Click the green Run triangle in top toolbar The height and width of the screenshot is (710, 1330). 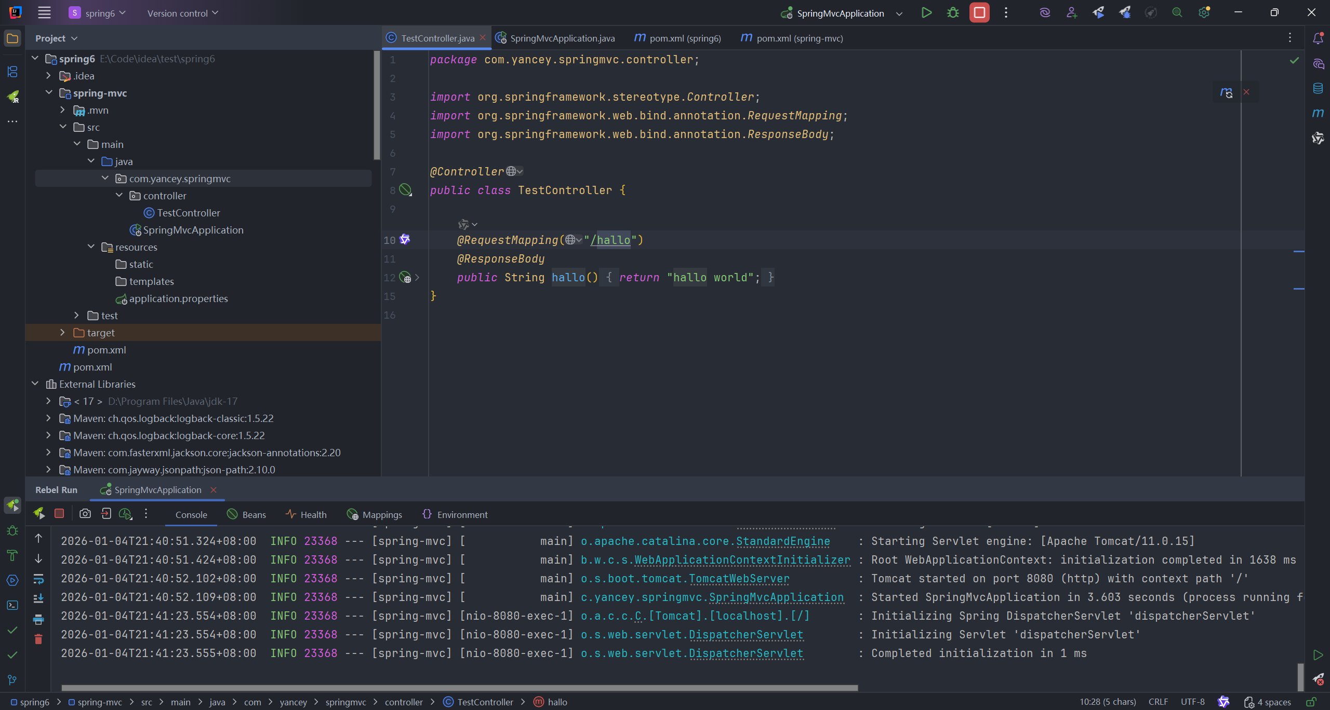(926, 13)
